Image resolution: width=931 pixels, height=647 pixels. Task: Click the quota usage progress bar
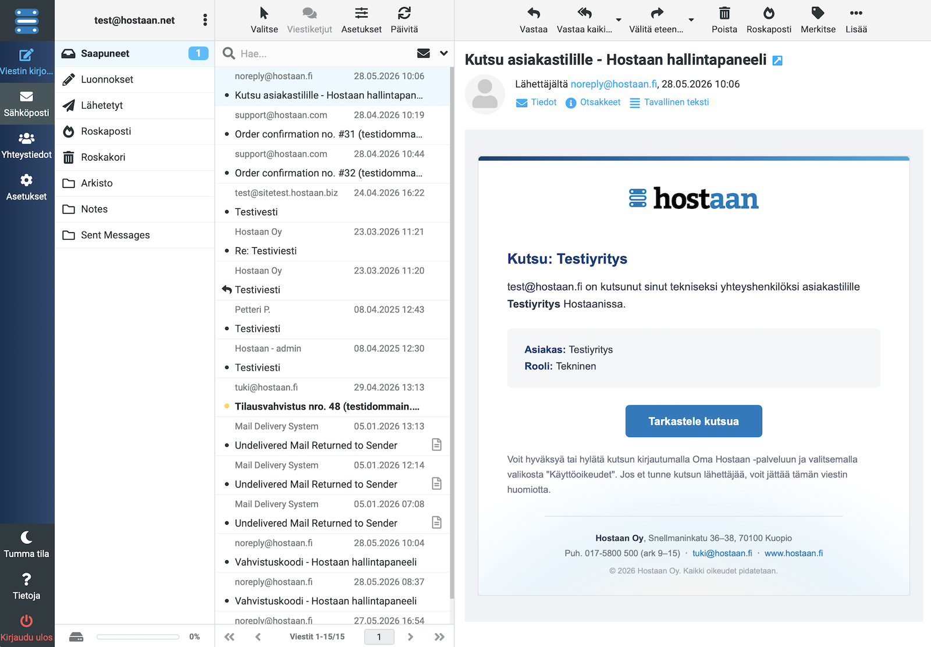coord(138,637)
